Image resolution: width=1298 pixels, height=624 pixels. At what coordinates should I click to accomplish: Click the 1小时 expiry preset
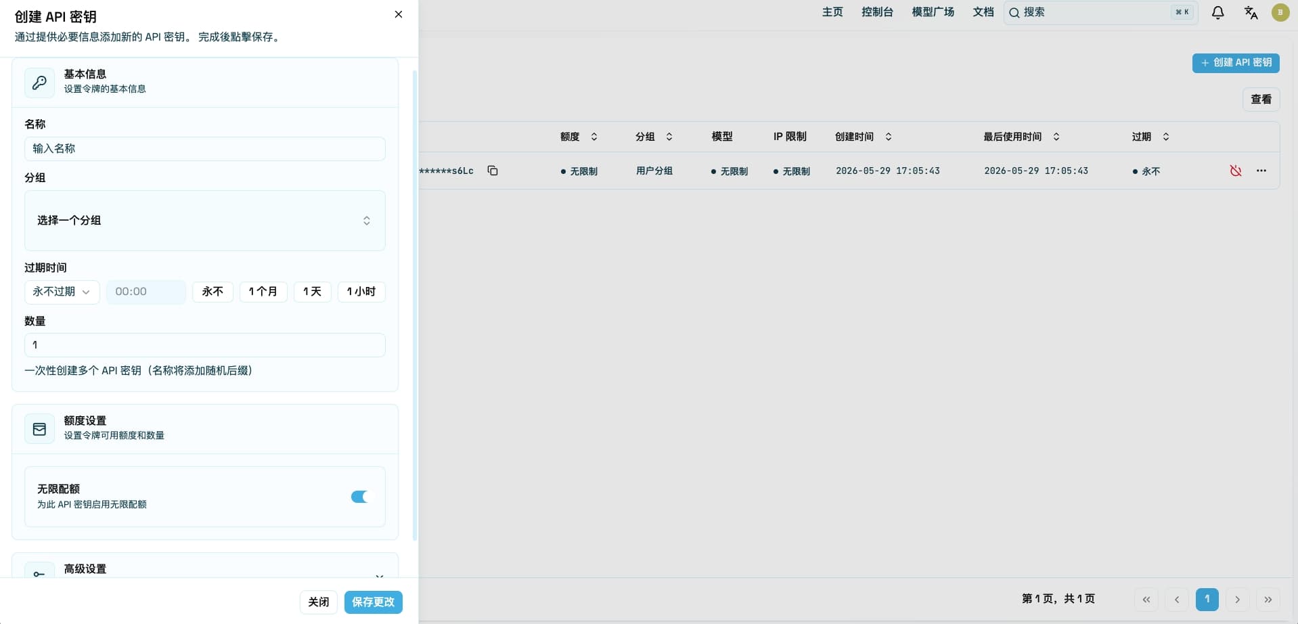[361, 292]
